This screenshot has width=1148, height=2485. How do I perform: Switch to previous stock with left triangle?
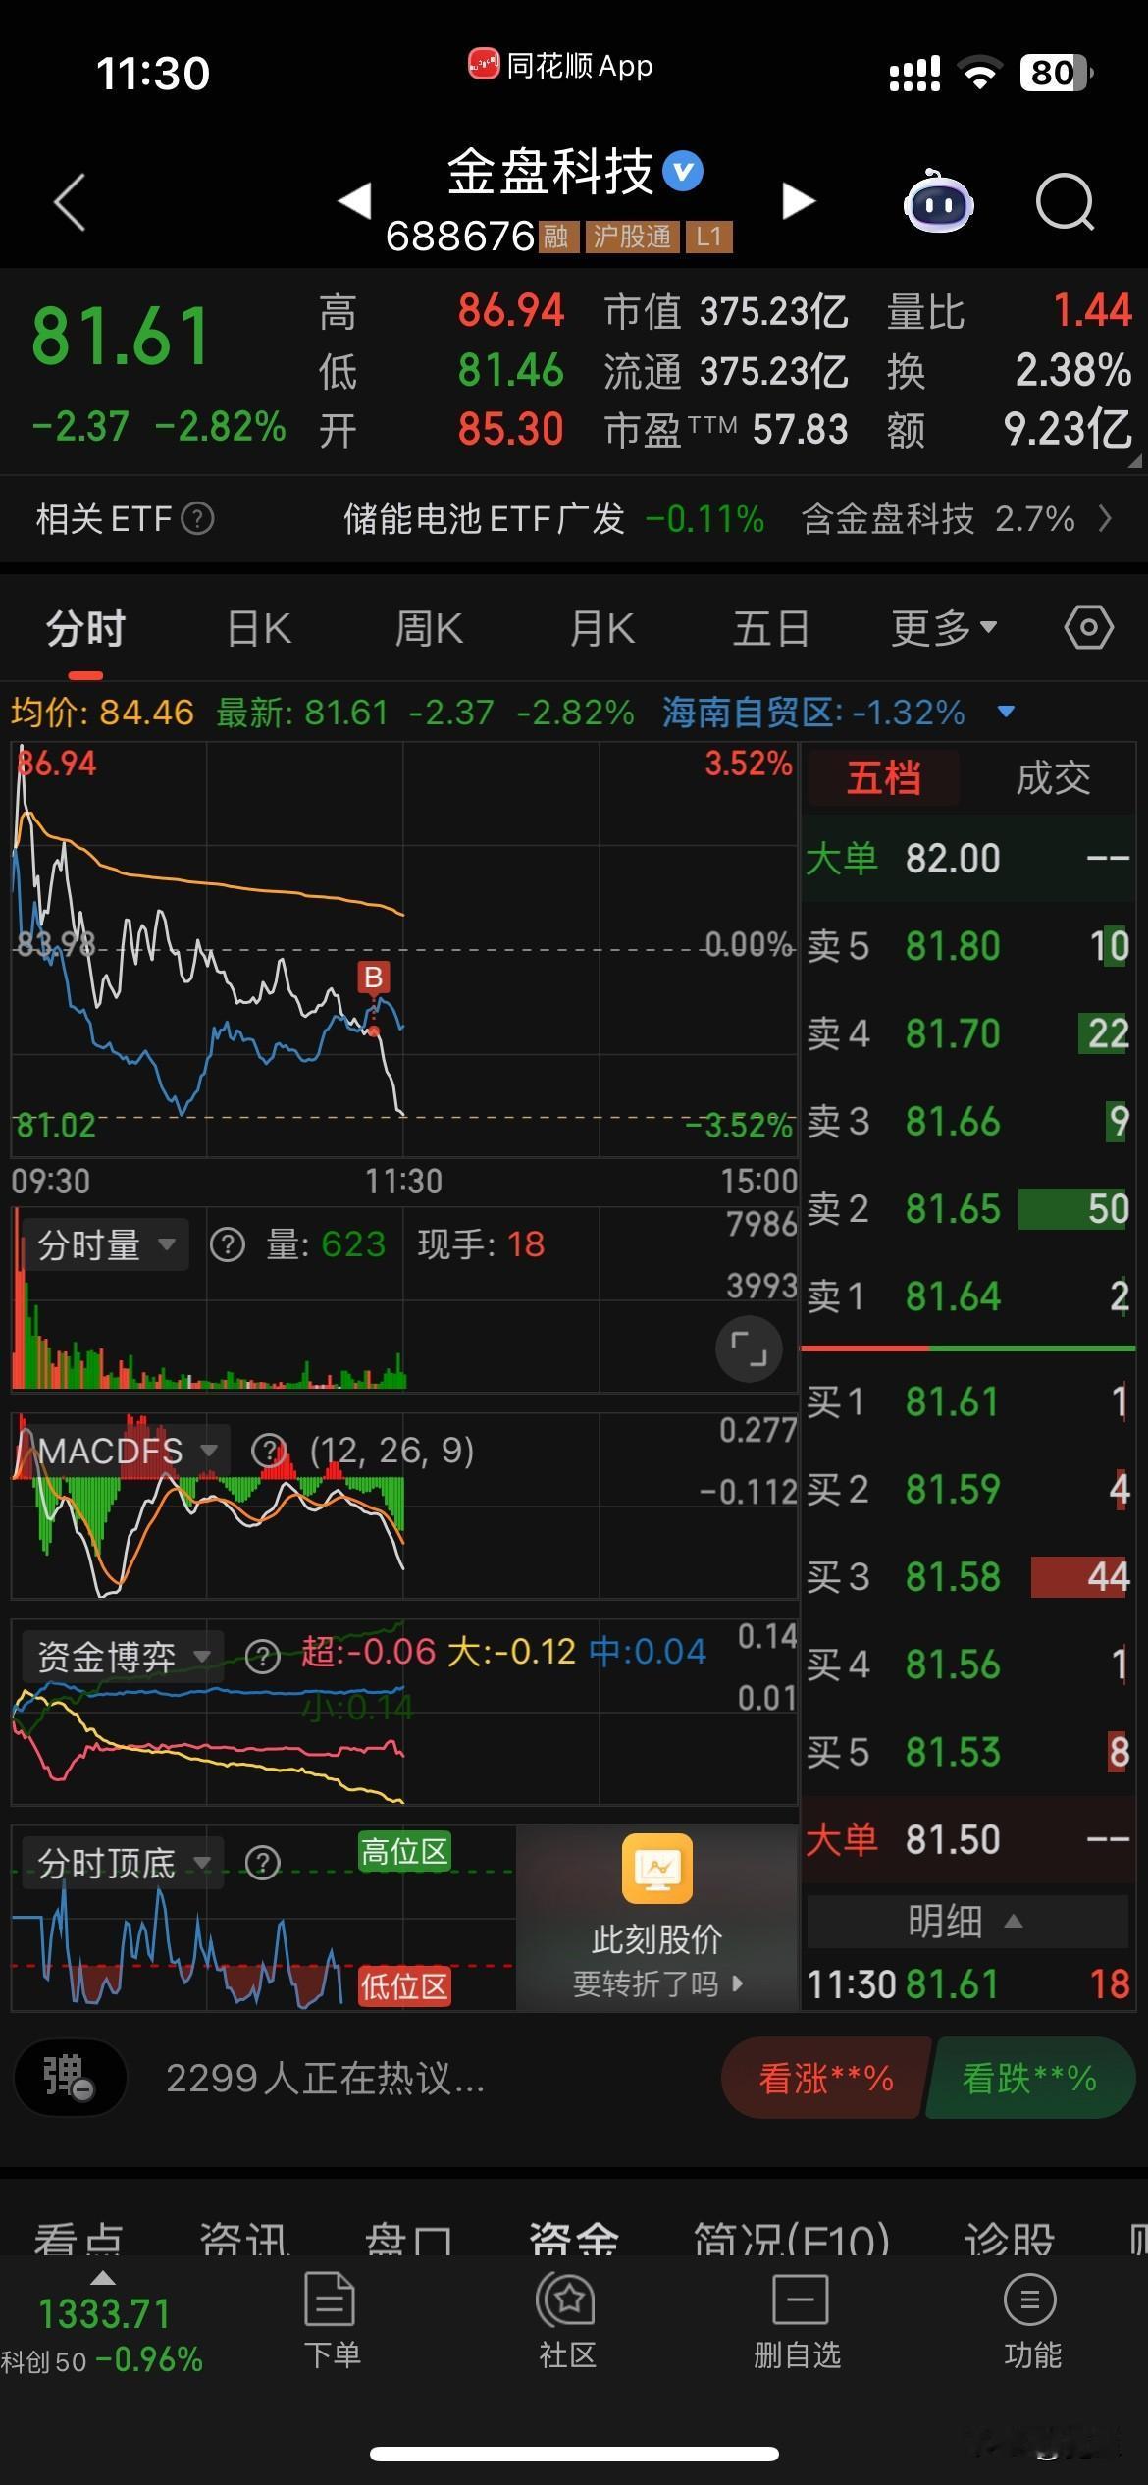tap(354, 200)
